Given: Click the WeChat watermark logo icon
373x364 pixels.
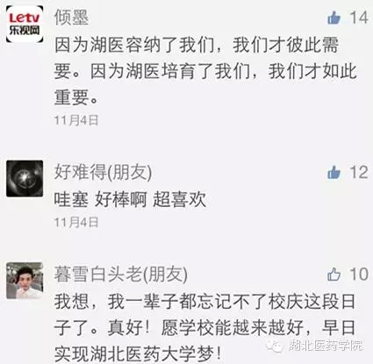Looking at the screenshot, I should 275,346.
